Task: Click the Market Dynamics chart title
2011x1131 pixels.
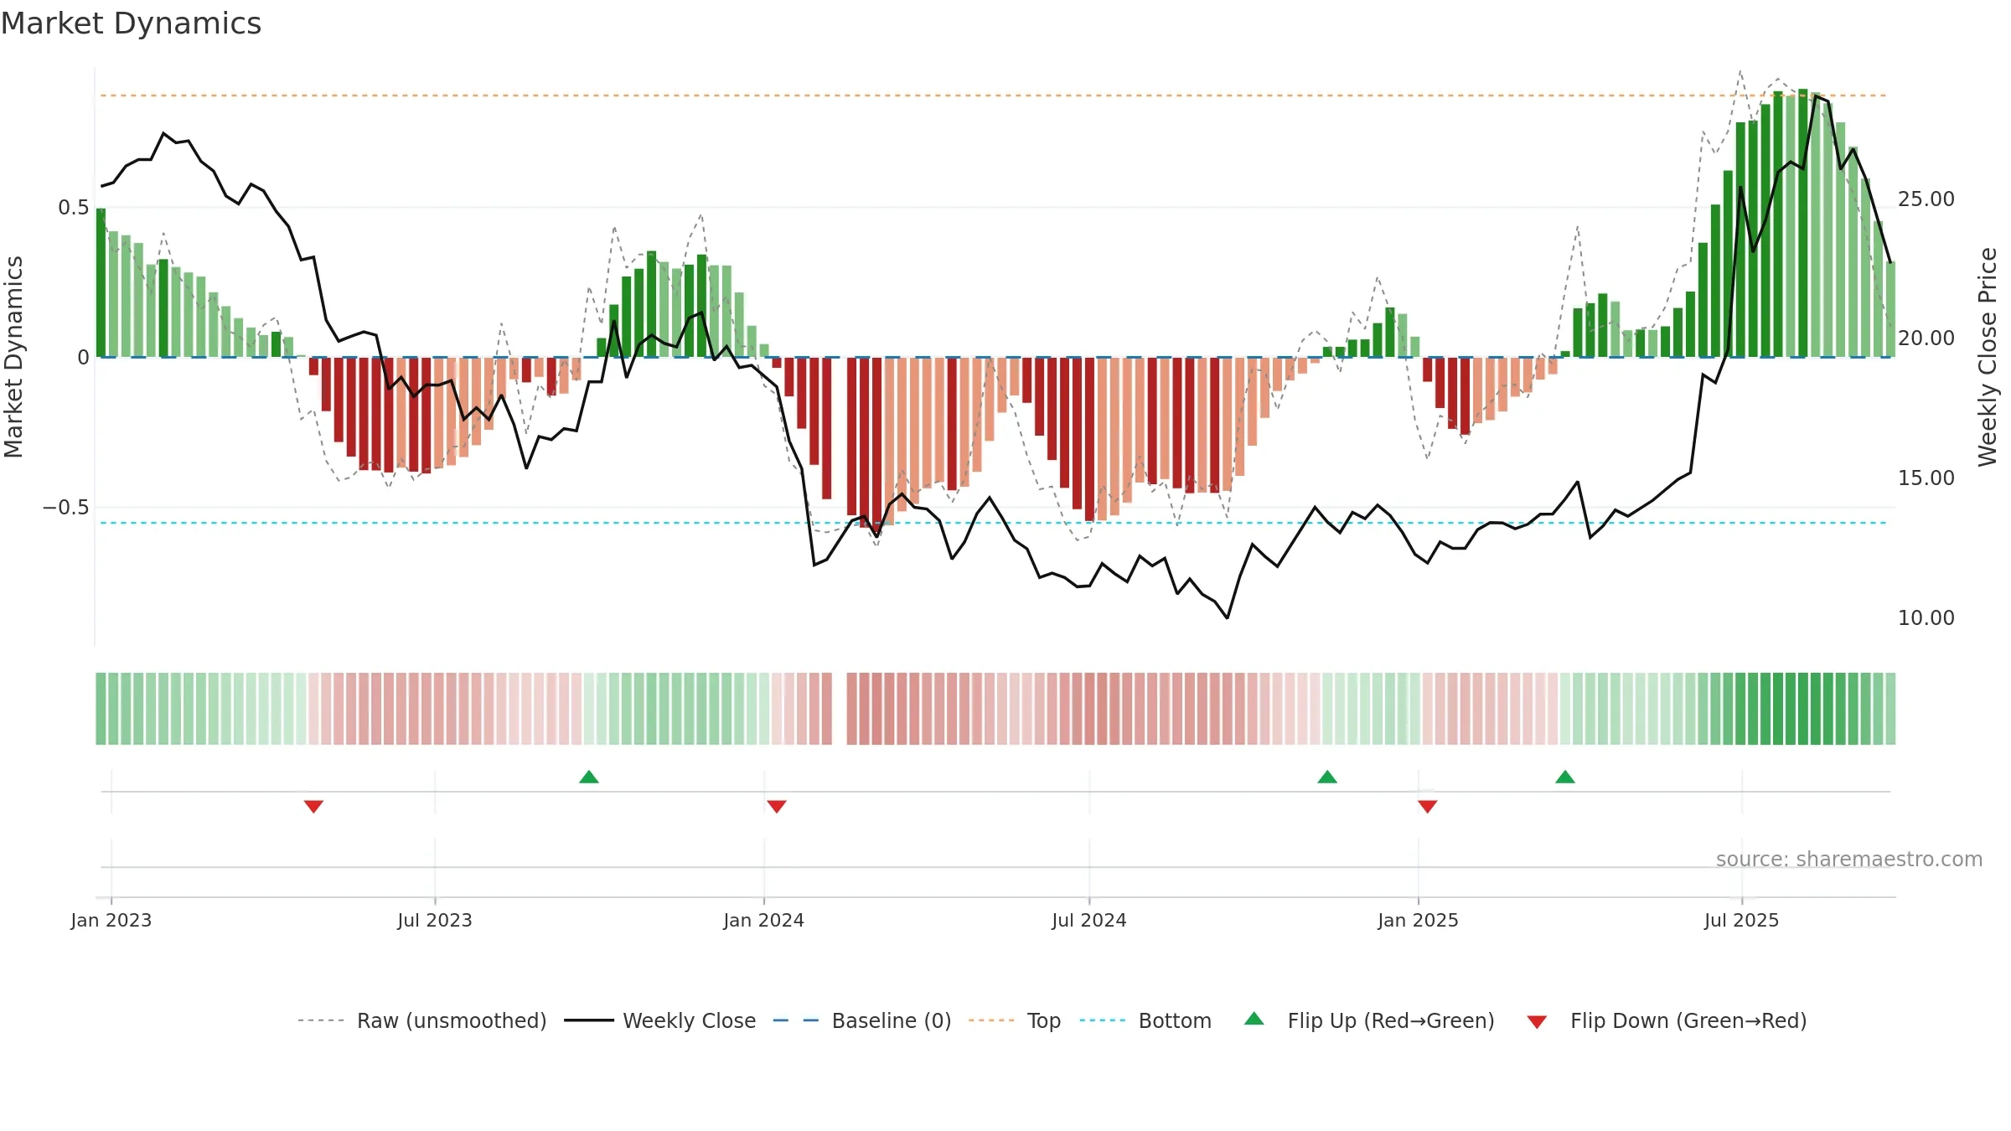Action: (x=131, y=23)
